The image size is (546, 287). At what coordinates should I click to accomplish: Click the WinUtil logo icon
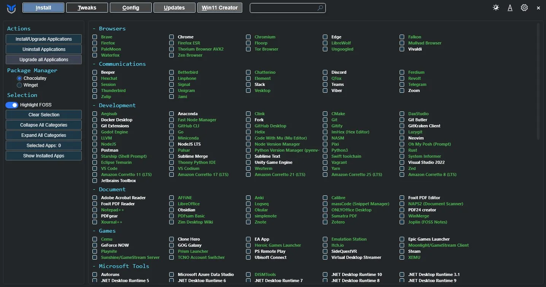[x=11, y=8]
